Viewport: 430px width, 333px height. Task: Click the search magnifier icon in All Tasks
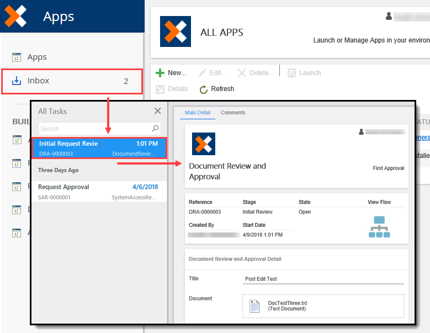point(156,129)
